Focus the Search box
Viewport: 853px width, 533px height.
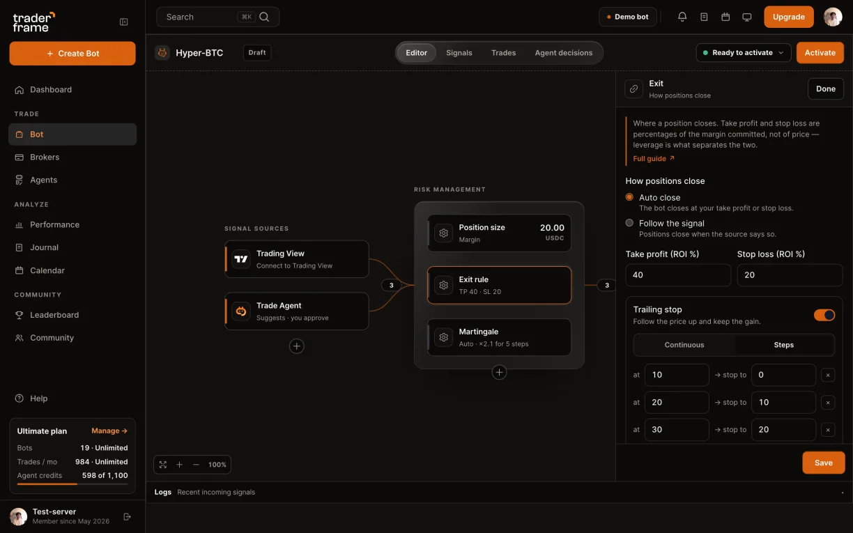[x=217, y=17]
